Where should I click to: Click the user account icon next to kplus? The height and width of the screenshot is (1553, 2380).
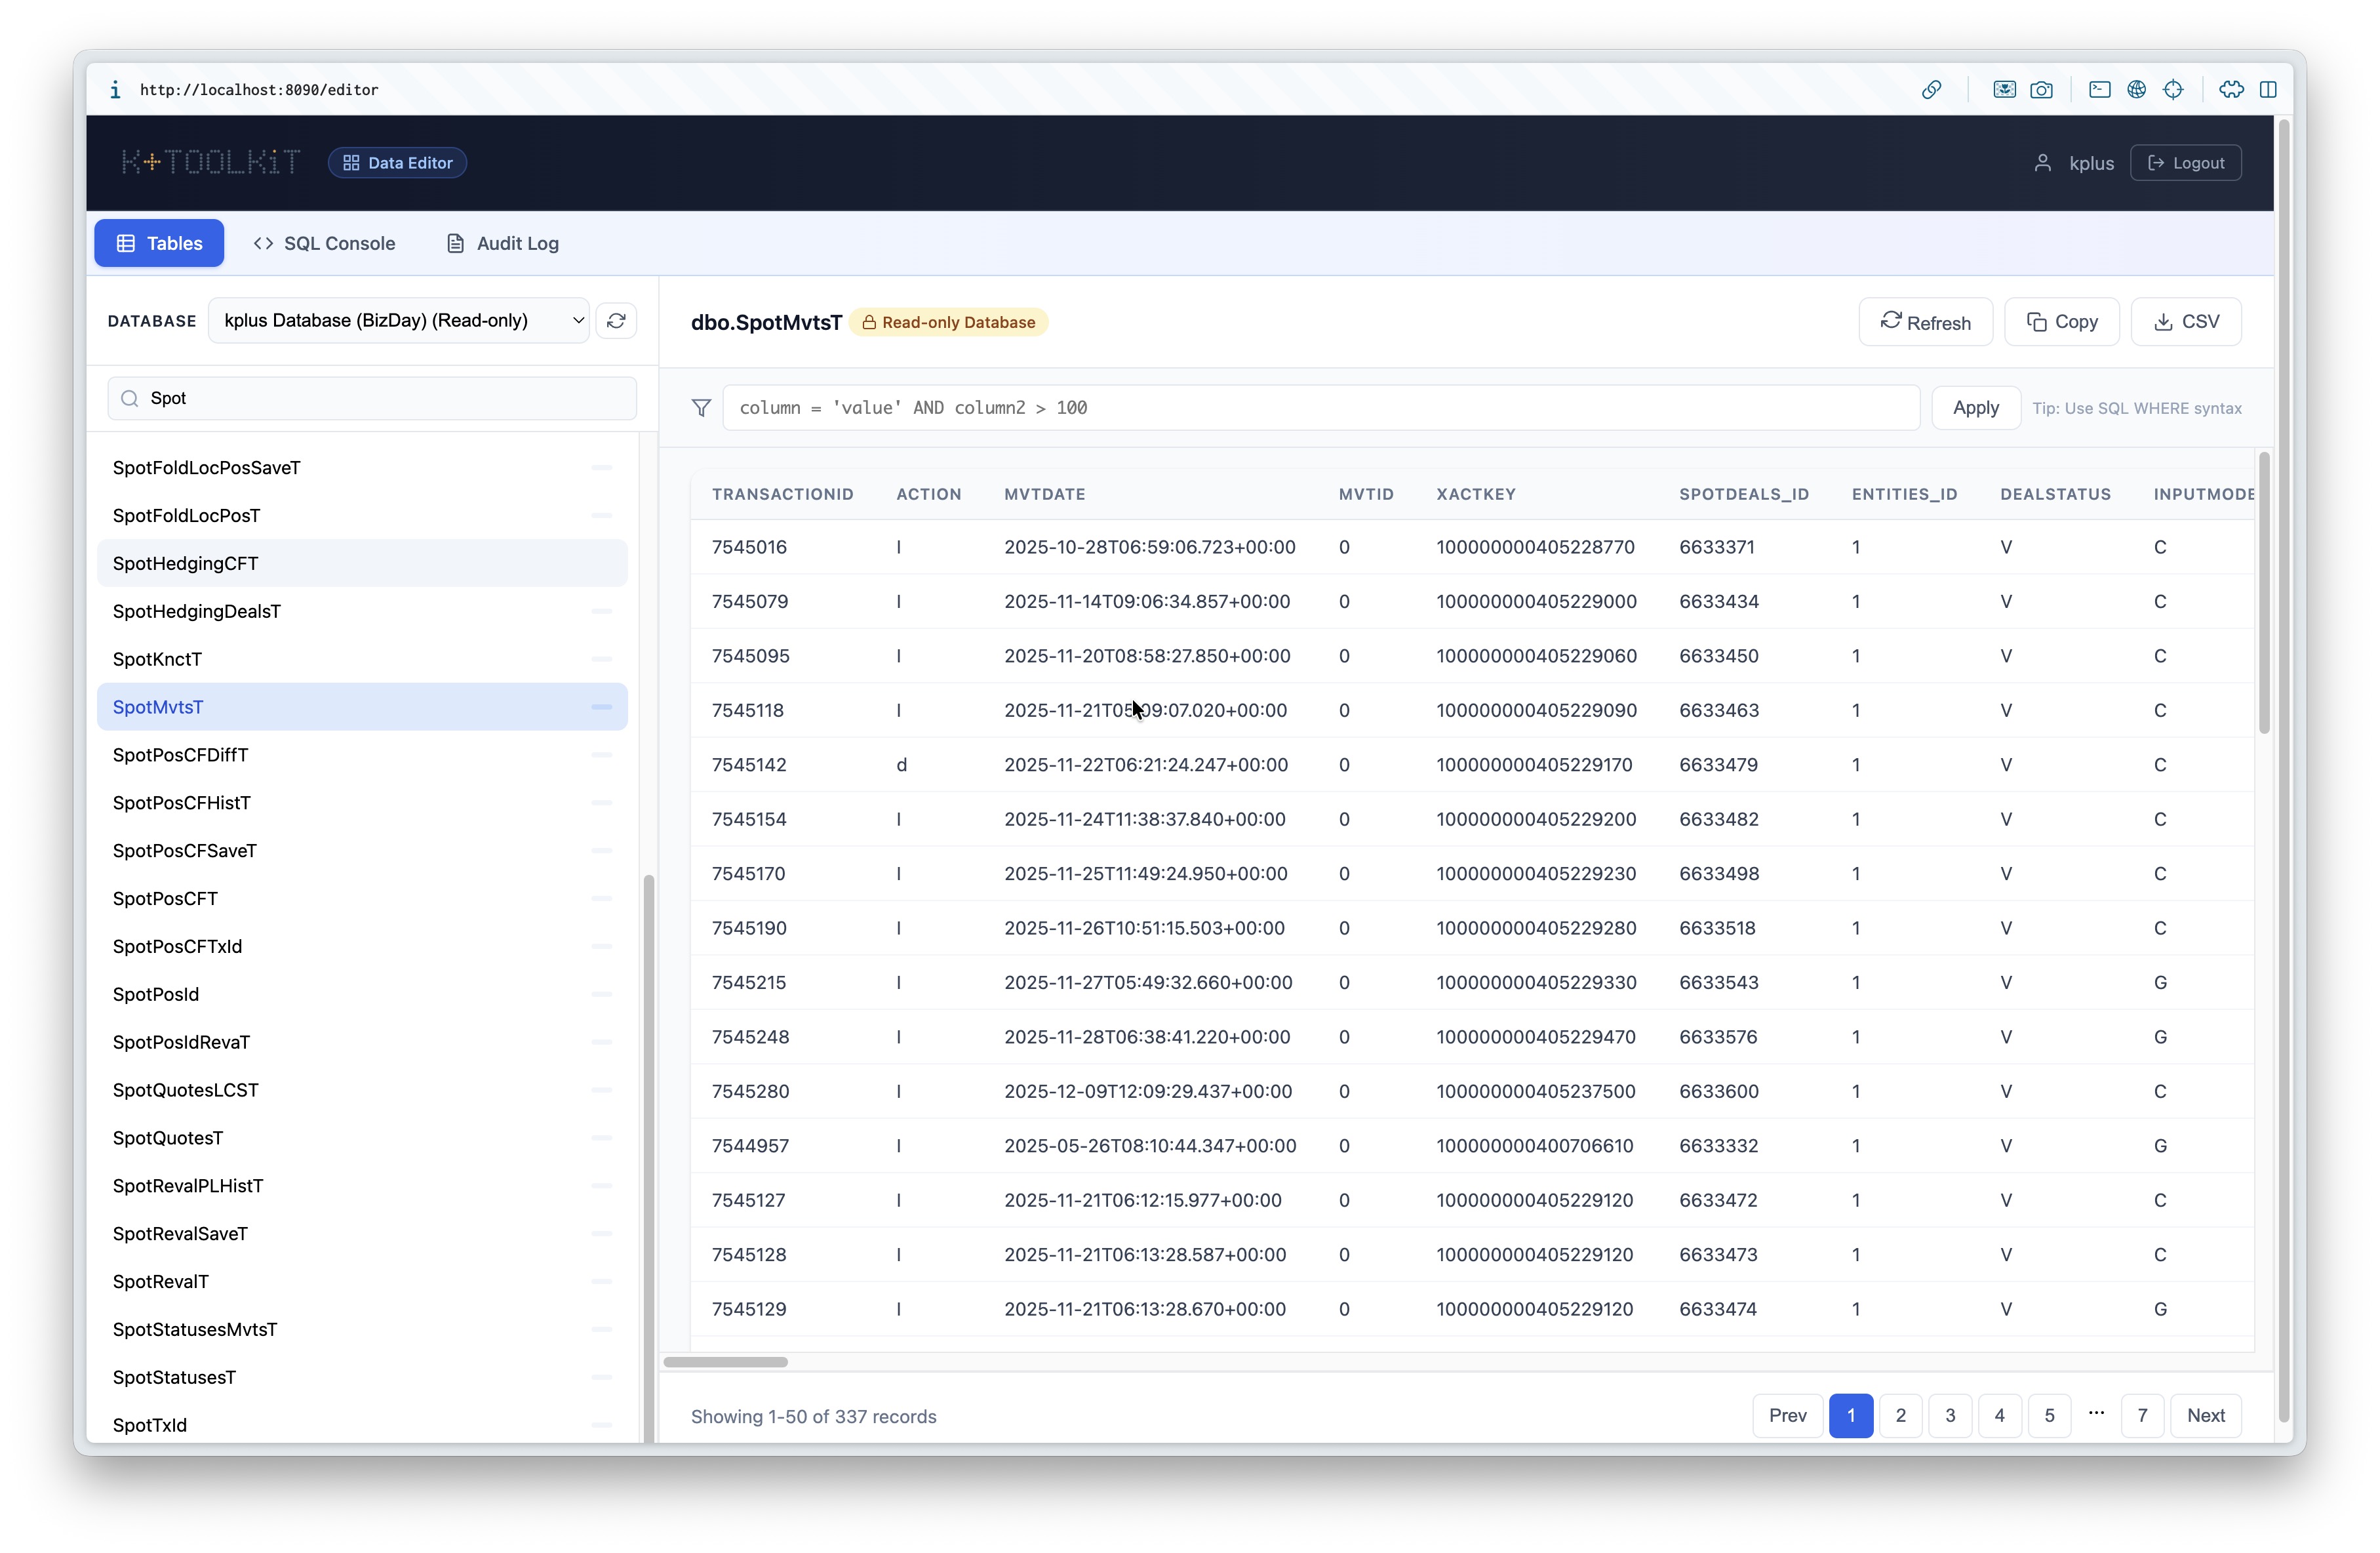coord(2042,162)
